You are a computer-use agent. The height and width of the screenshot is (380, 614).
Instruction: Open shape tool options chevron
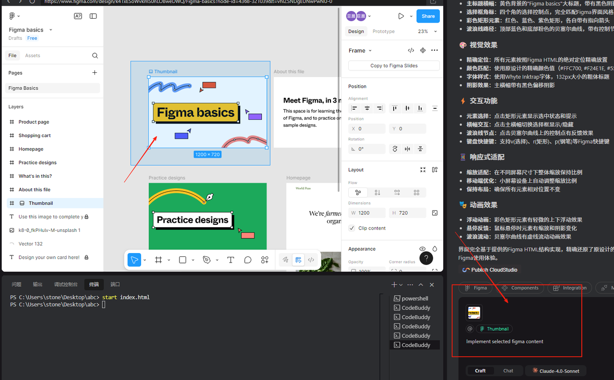pos(193,260)
